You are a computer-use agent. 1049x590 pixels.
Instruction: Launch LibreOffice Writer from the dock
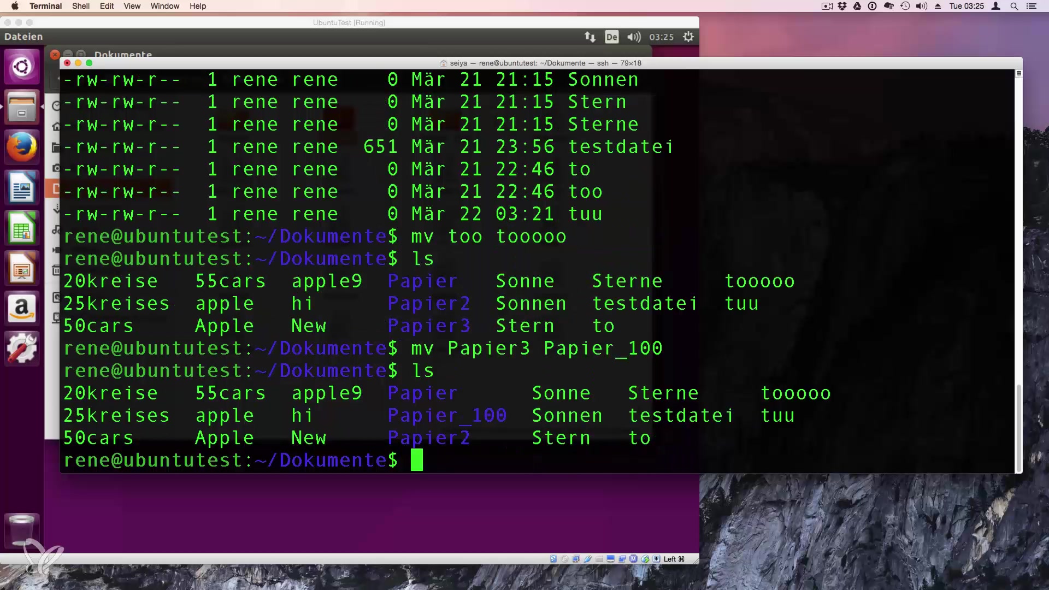tap(22, 187)
